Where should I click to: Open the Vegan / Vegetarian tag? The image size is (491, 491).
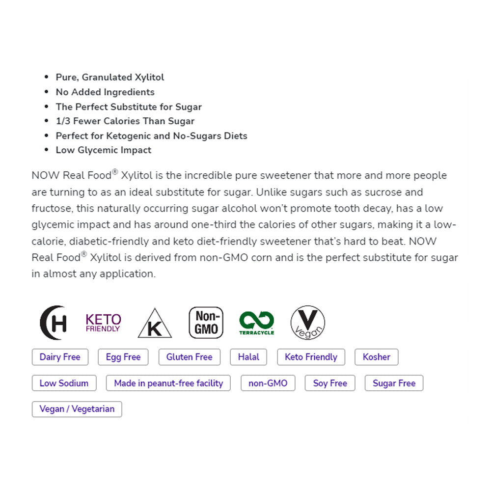[77, 409]
